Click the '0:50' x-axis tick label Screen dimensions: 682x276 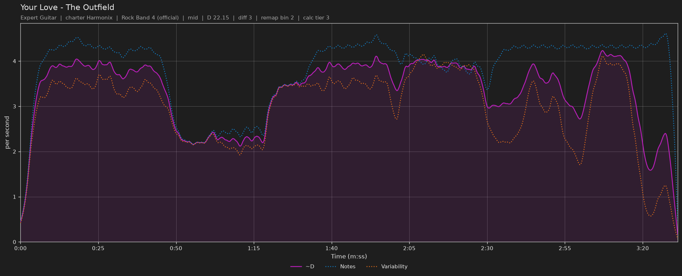176,248
